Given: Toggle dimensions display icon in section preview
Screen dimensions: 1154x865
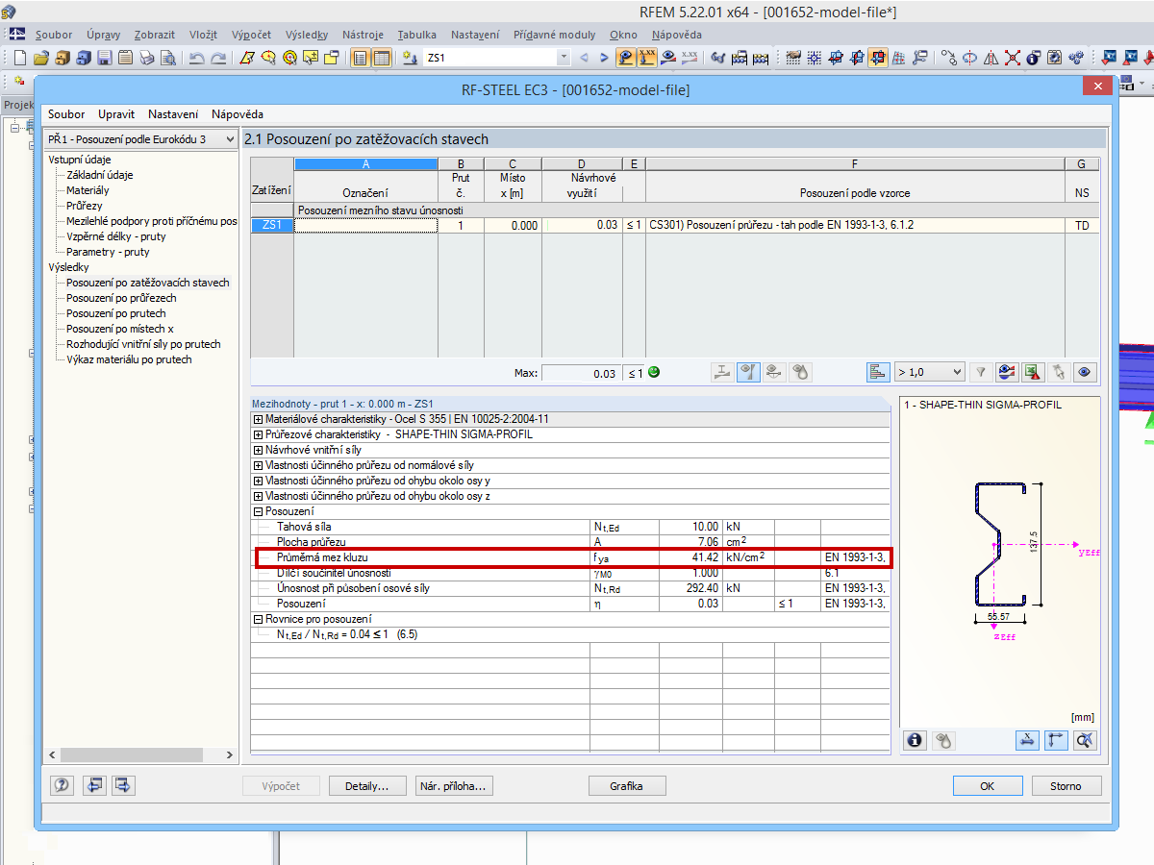Looking at the screenshot, I should (1027, 740).
